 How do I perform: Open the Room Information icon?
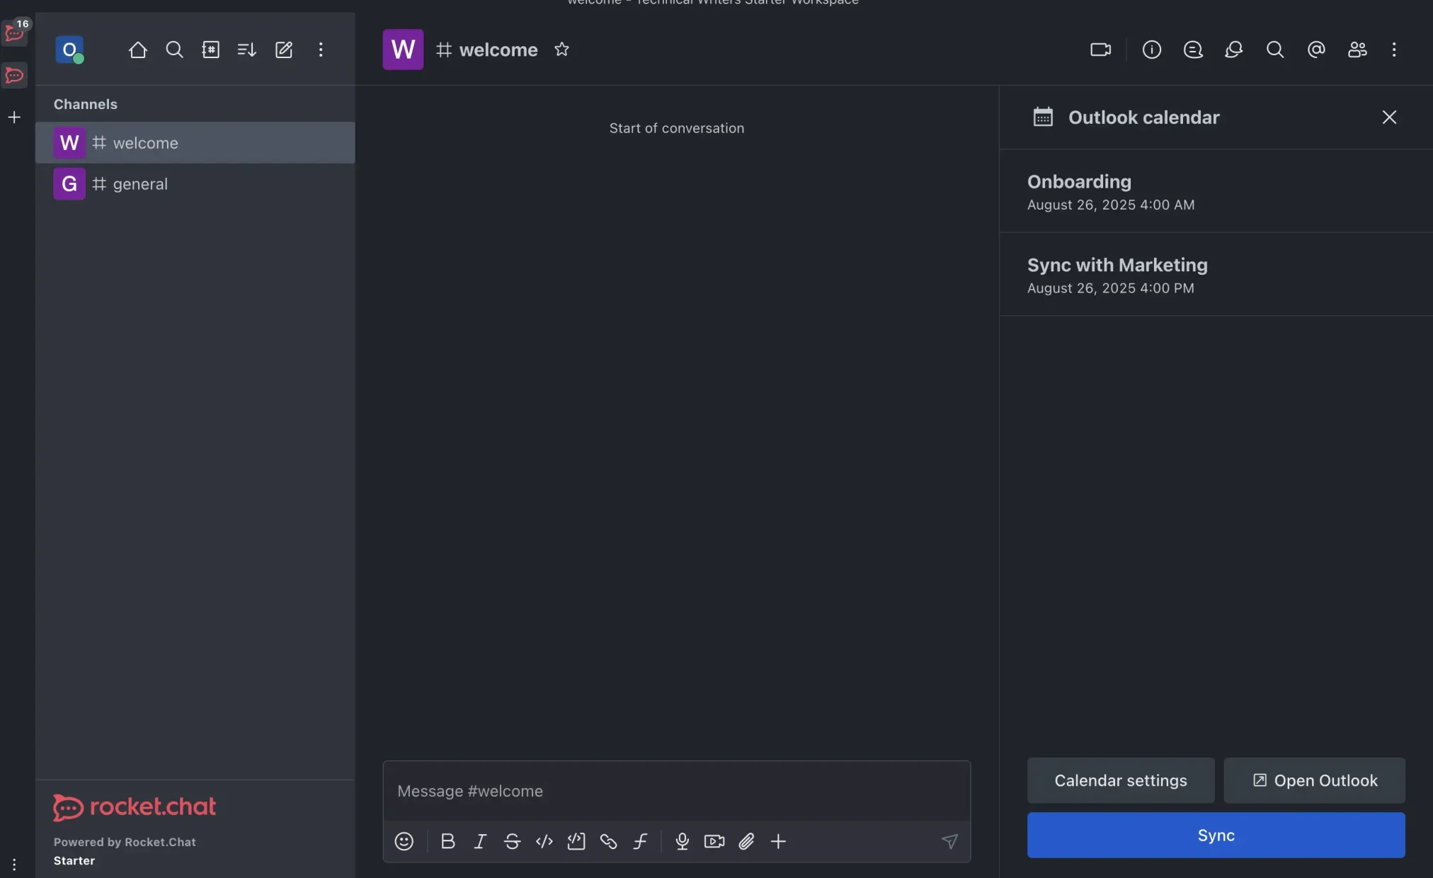1151,50
